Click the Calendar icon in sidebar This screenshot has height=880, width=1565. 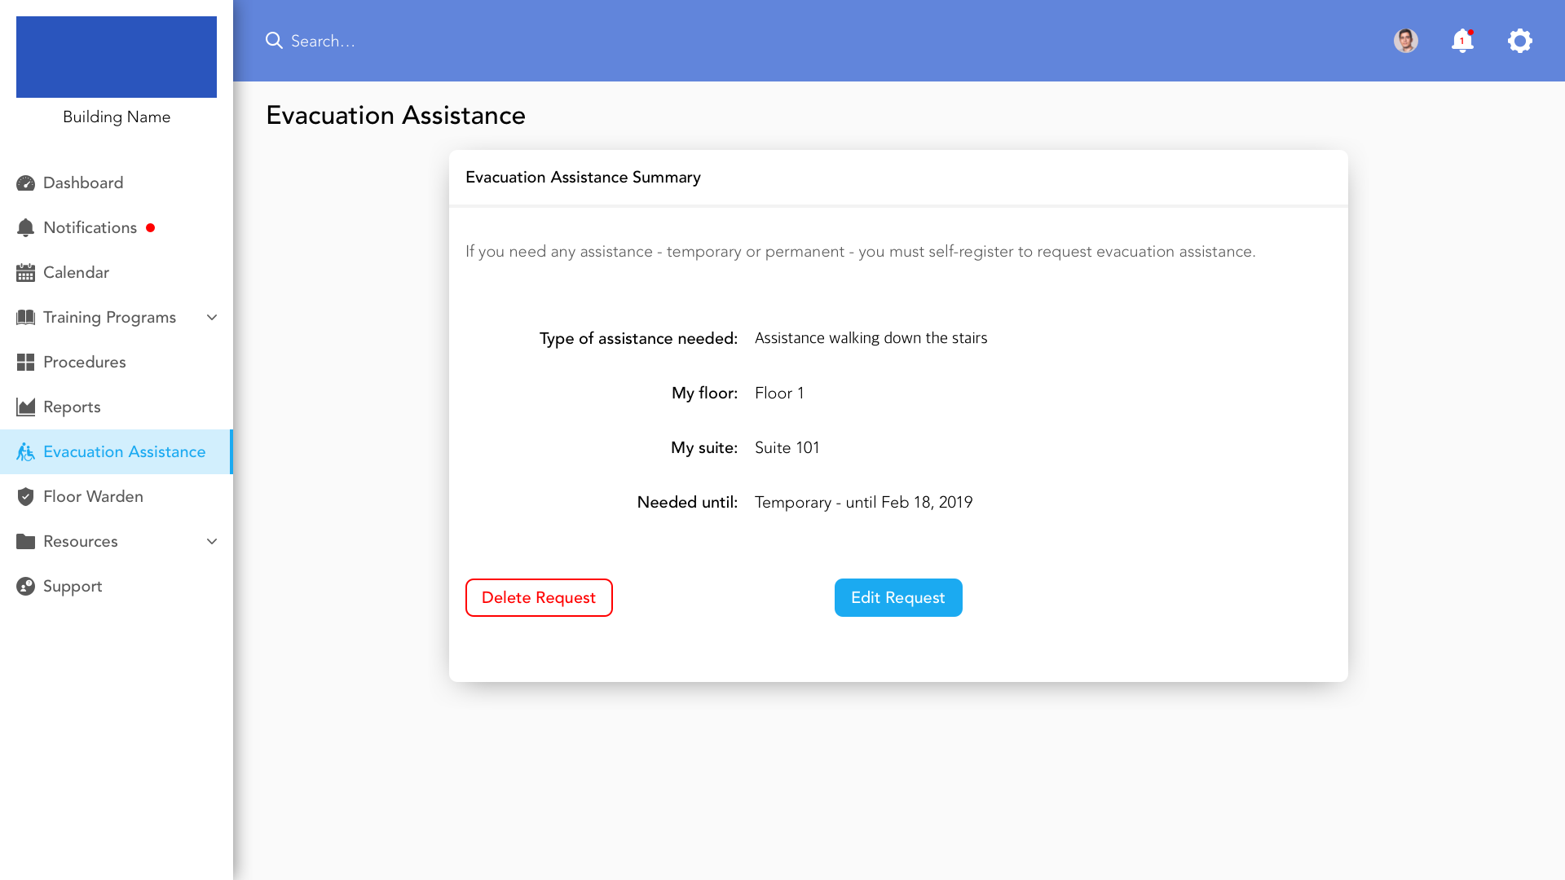pos(25,273)
